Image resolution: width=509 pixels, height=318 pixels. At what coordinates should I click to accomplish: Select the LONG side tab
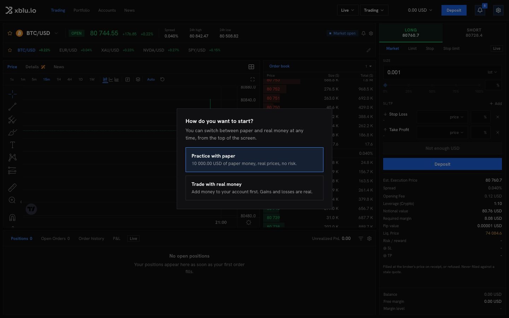point(411,33)
